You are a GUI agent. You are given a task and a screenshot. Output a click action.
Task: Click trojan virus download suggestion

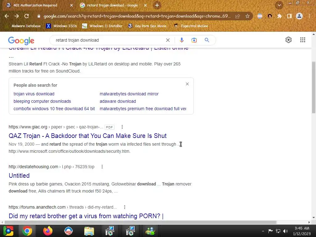click(34, 94)
